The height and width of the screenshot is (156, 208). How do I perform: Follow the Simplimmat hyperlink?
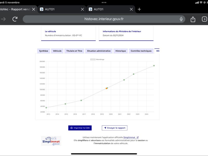pos(129,138)
